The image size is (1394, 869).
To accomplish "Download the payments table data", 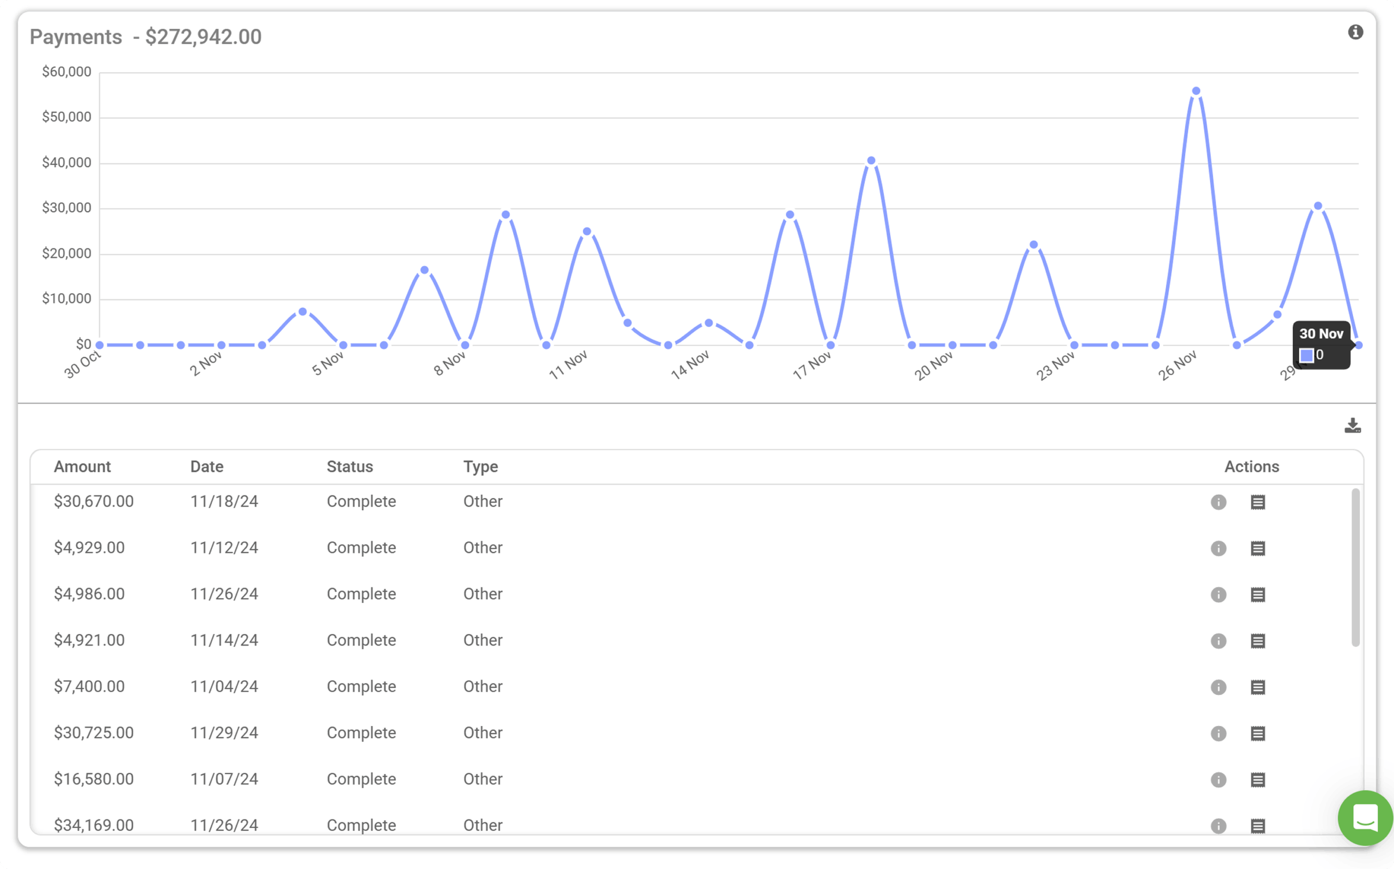I will pos(1353,425).
